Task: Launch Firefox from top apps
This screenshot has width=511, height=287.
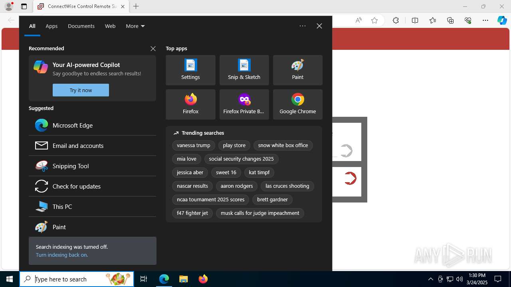Action: pyautogui.click(x=190, y=104)
